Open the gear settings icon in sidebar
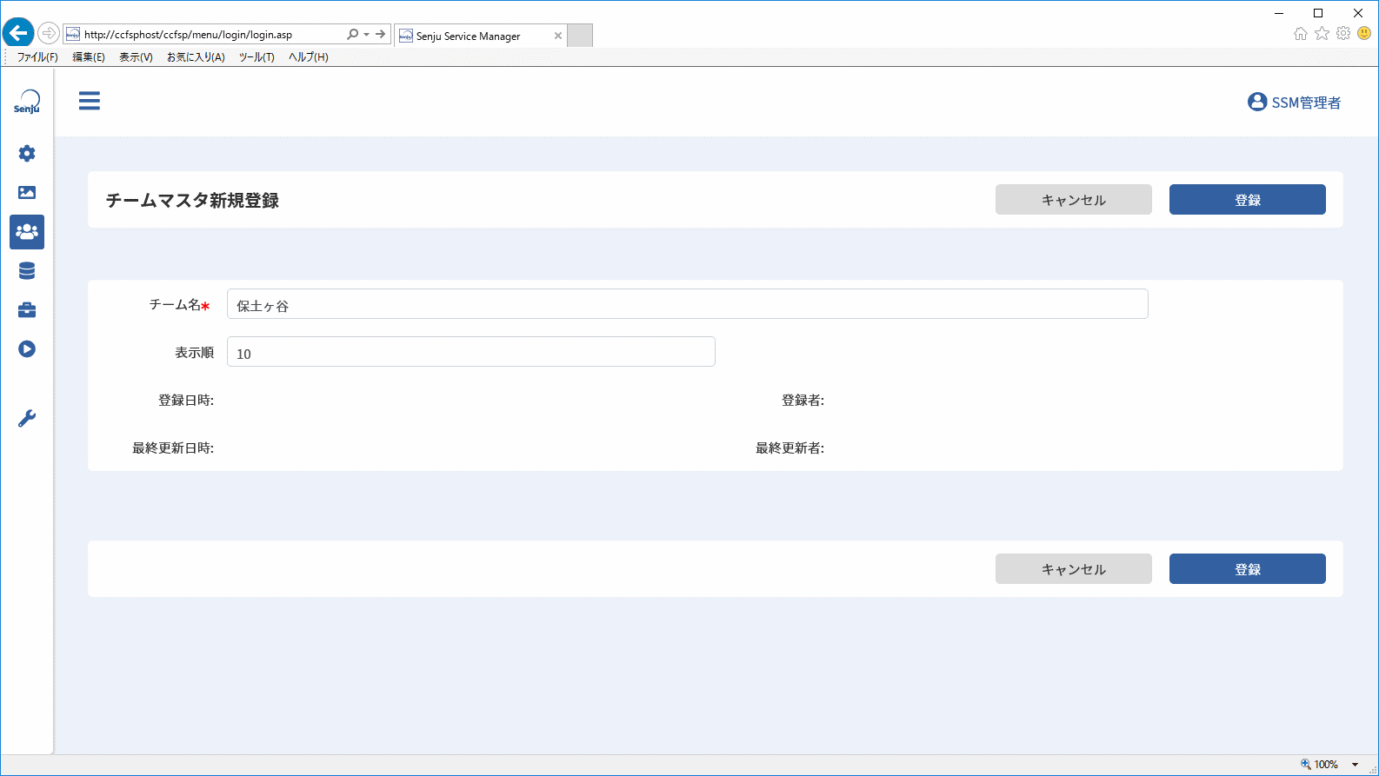 pos(27,153)
